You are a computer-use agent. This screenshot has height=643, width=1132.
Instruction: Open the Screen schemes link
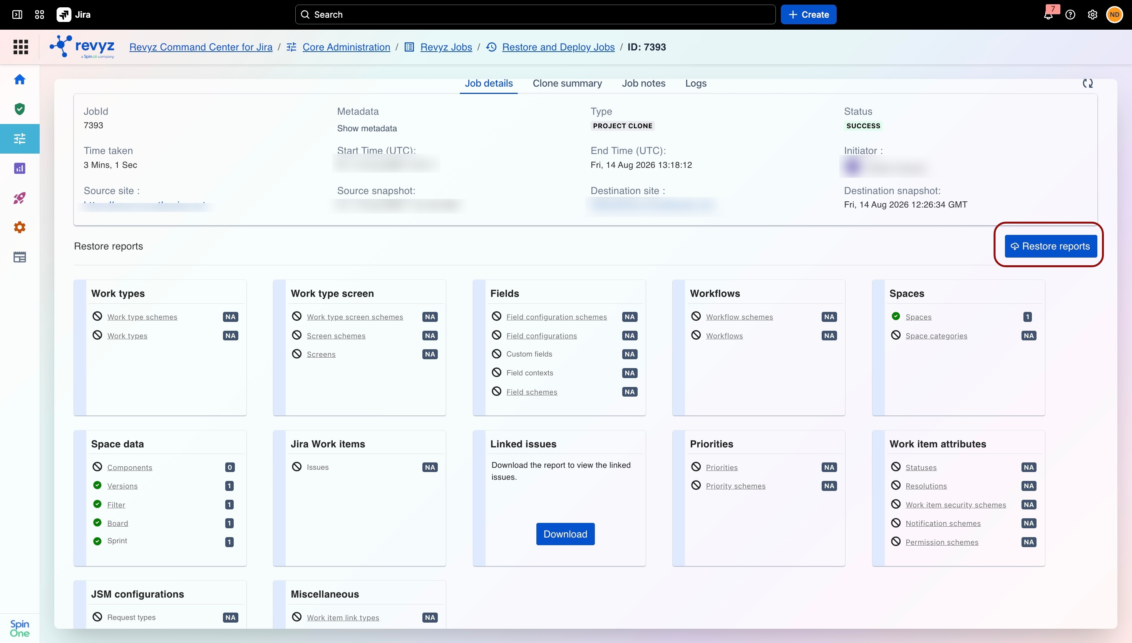(x=337, y=336)
